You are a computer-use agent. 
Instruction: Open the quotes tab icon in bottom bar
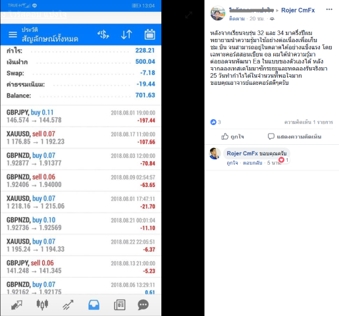pyautogui.click(x=16, y=305)
